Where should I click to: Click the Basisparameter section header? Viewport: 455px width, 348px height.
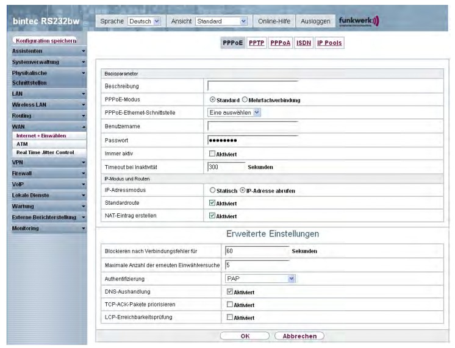point(272,74)
